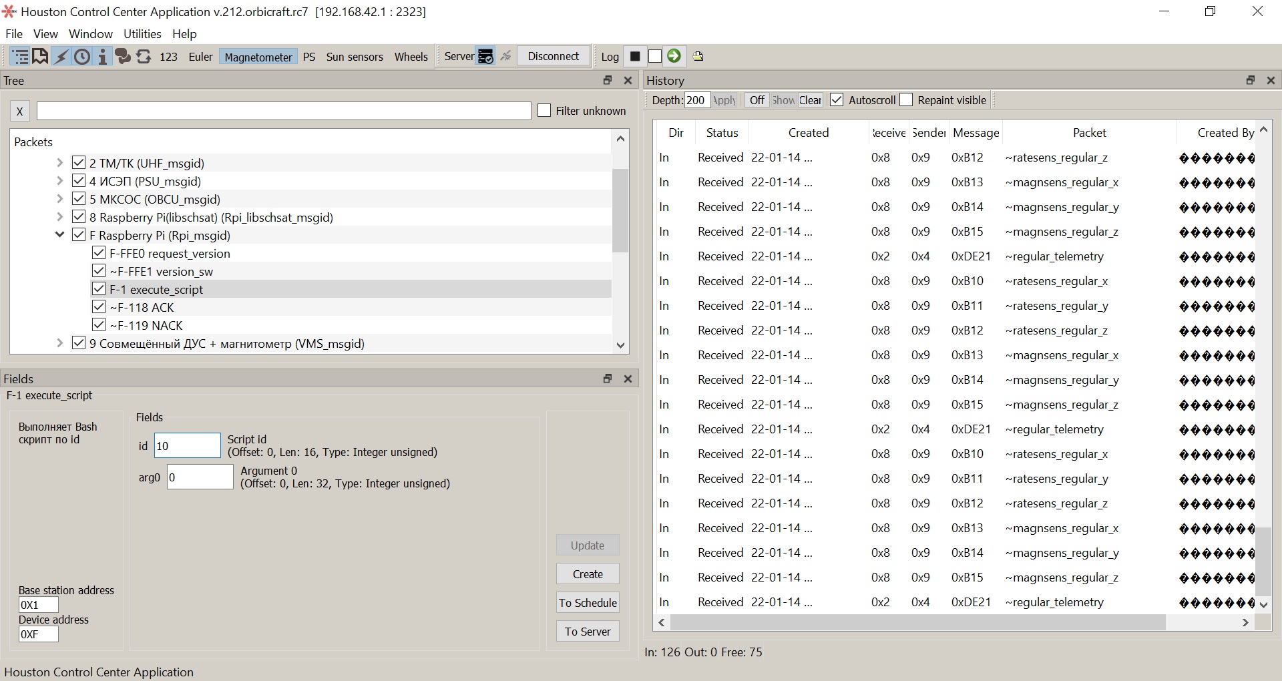Collapse the F Raspberry Pi (Rpi_msgid) node
Screen dimensions: 1282x681
(59, 235)
